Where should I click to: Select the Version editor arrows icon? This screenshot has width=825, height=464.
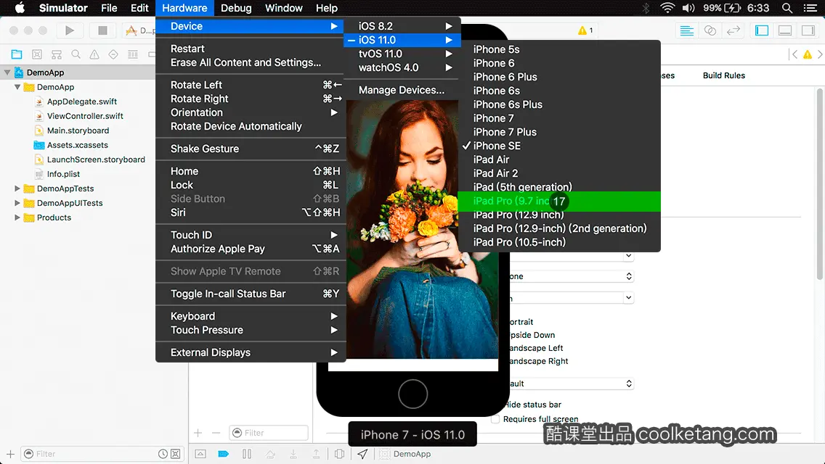[x=733, y=30]
